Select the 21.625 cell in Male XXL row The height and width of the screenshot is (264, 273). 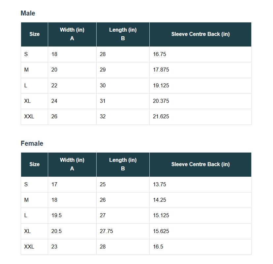[161, 116]
